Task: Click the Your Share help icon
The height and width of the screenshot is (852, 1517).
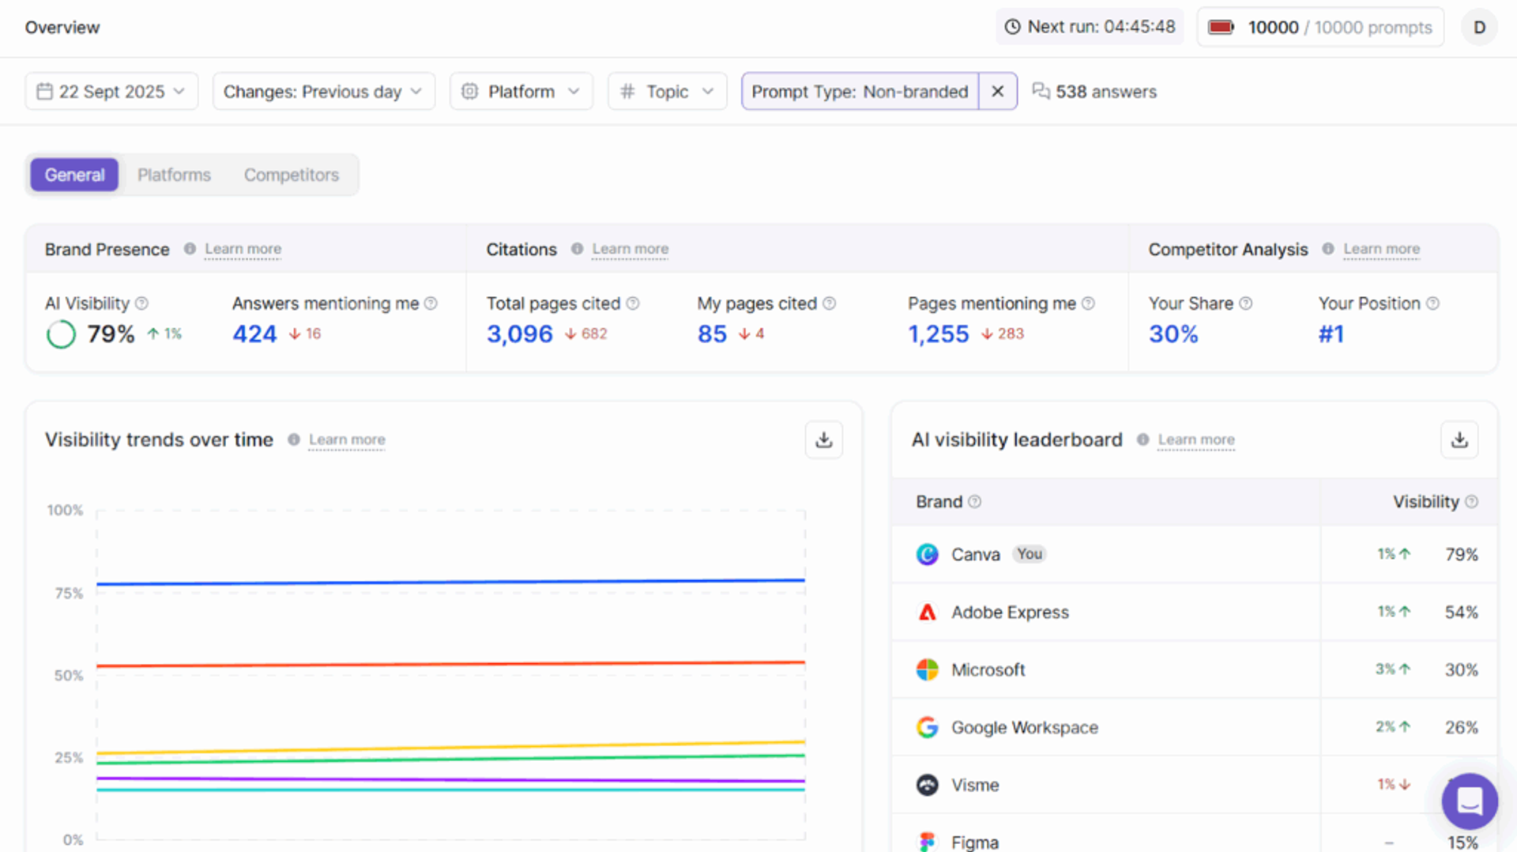Action: click(x=1245, y=303)
